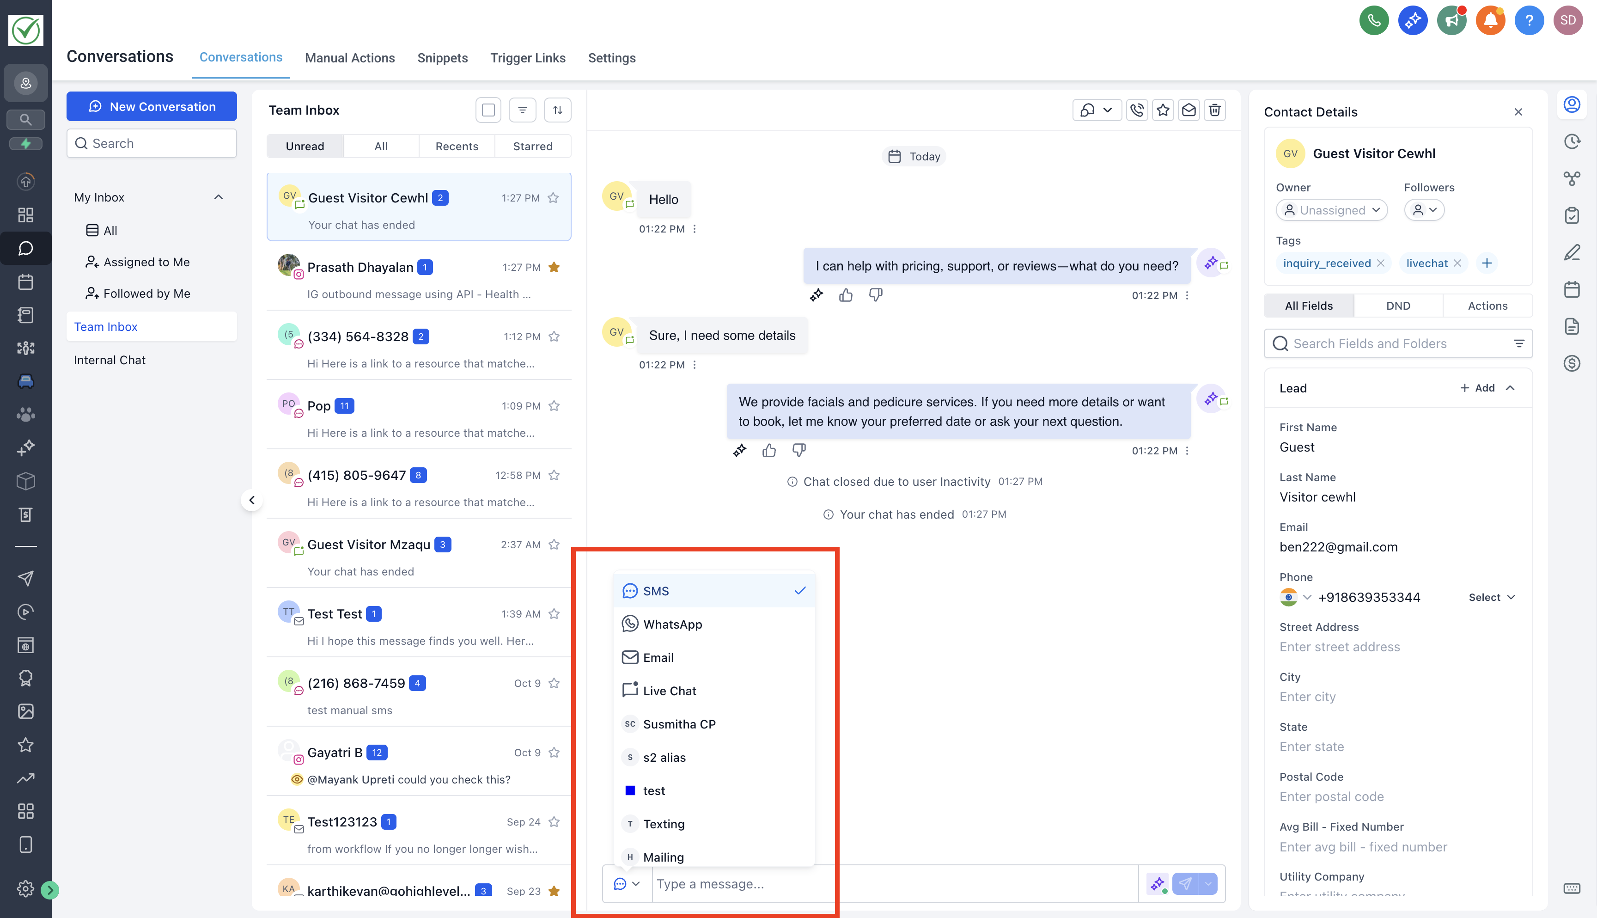The height and width of the screenshot is (918, 1597).
Task: Click the trash icon to delete conversation
Action: [x=1214, y=110]
